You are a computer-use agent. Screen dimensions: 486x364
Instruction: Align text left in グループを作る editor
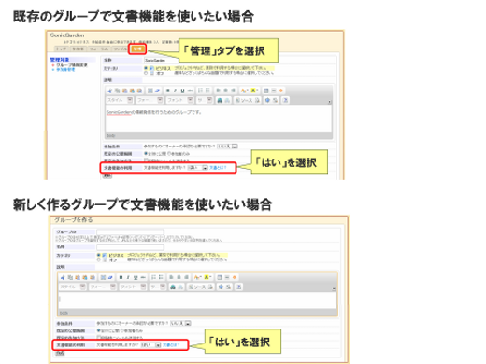point(171,277)
